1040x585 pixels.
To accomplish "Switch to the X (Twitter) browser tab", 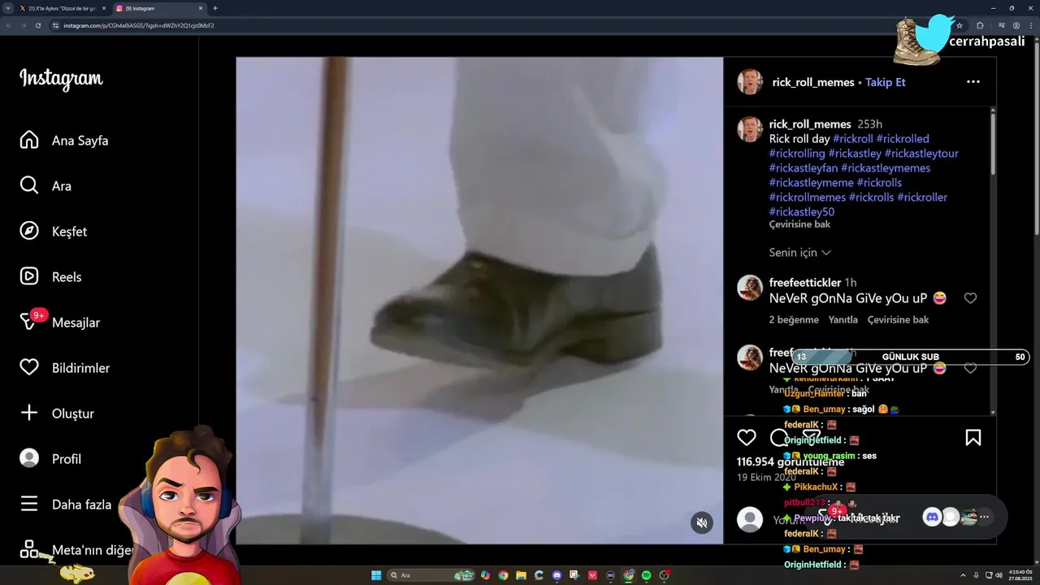I will tap(62, 8).
